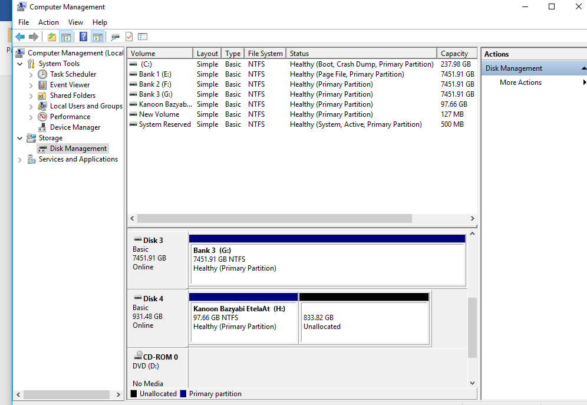Click the volume list horizontal scrollbar

click(x=275, y=219)
